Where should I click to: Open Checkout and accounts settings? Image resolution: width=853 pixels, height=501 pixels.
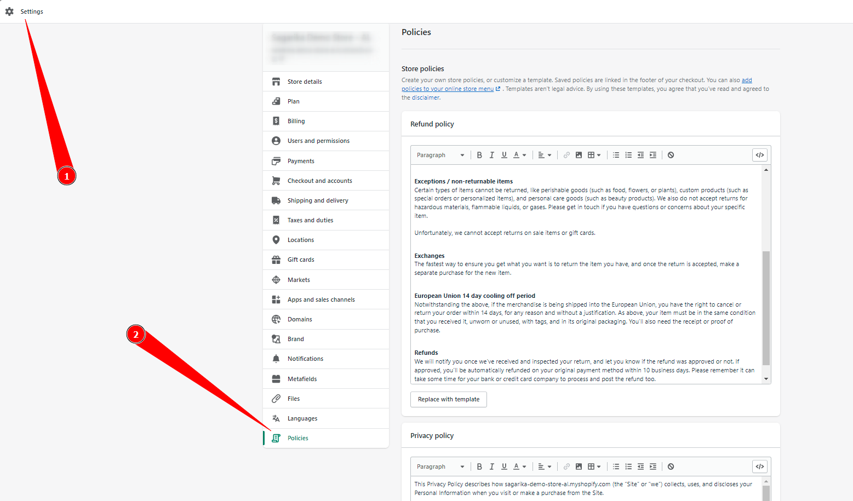point(326,181)
